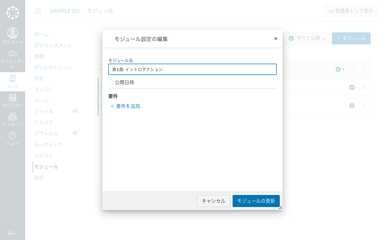Image resolution: width=385 pixels, height=240 pixels.
Task: Open the すべて公開 dropdown
Action: 307,38
